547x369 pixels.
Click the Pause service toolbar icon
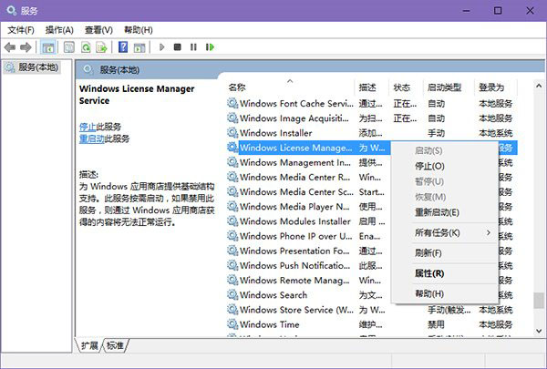[193, 47]
